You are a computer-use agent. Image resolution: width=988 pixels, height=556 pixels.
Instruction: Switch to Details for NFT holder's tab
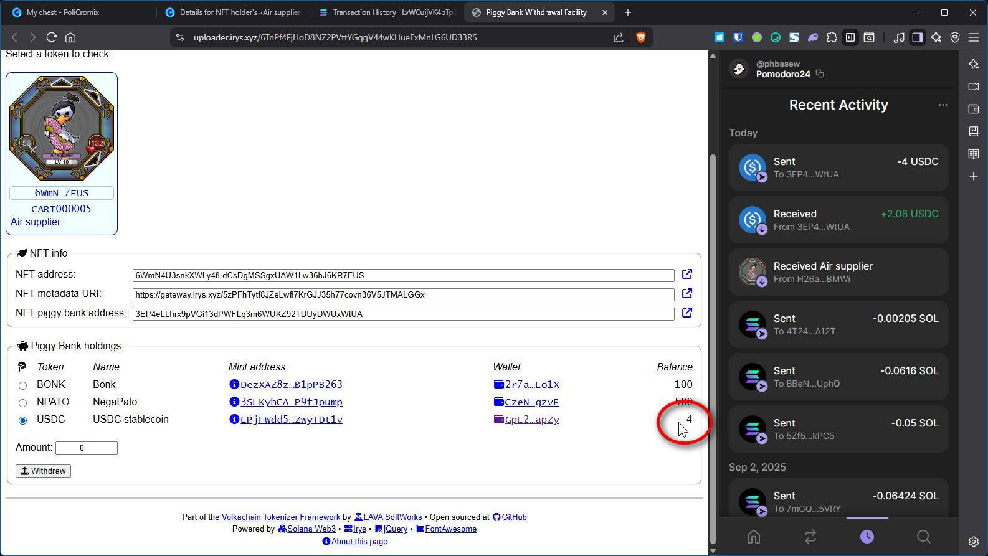(x=234, y=12)
